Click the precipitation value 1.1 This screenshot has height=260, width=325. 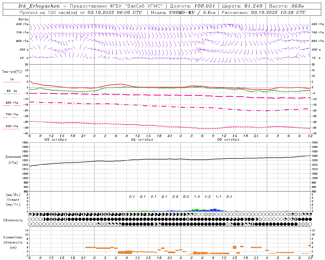pos(219,197)
